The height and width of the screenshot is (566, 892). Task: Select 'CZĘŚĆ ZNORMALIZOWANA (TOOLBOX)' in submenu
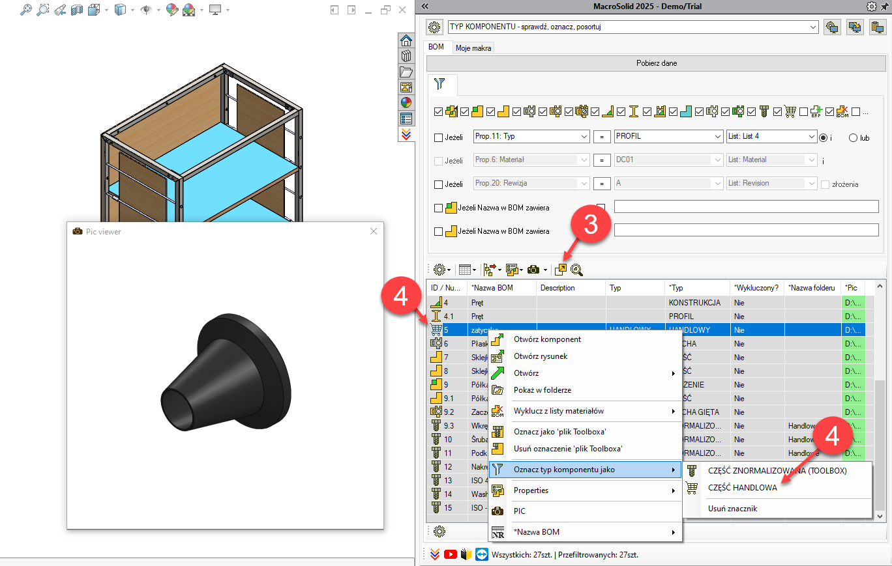[777, 470]
